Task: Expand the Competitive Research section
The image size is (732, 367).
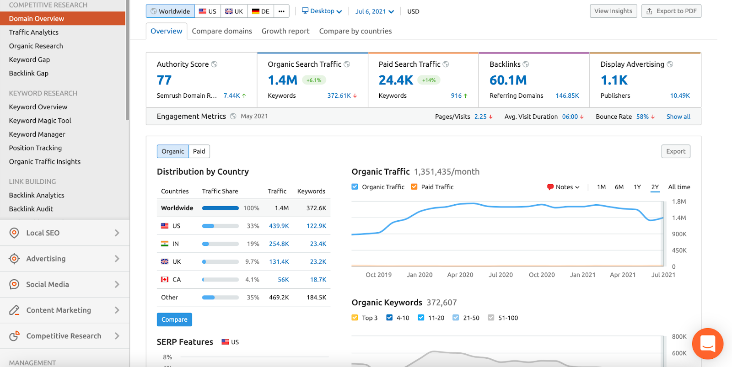Action: tap(117, 335)
